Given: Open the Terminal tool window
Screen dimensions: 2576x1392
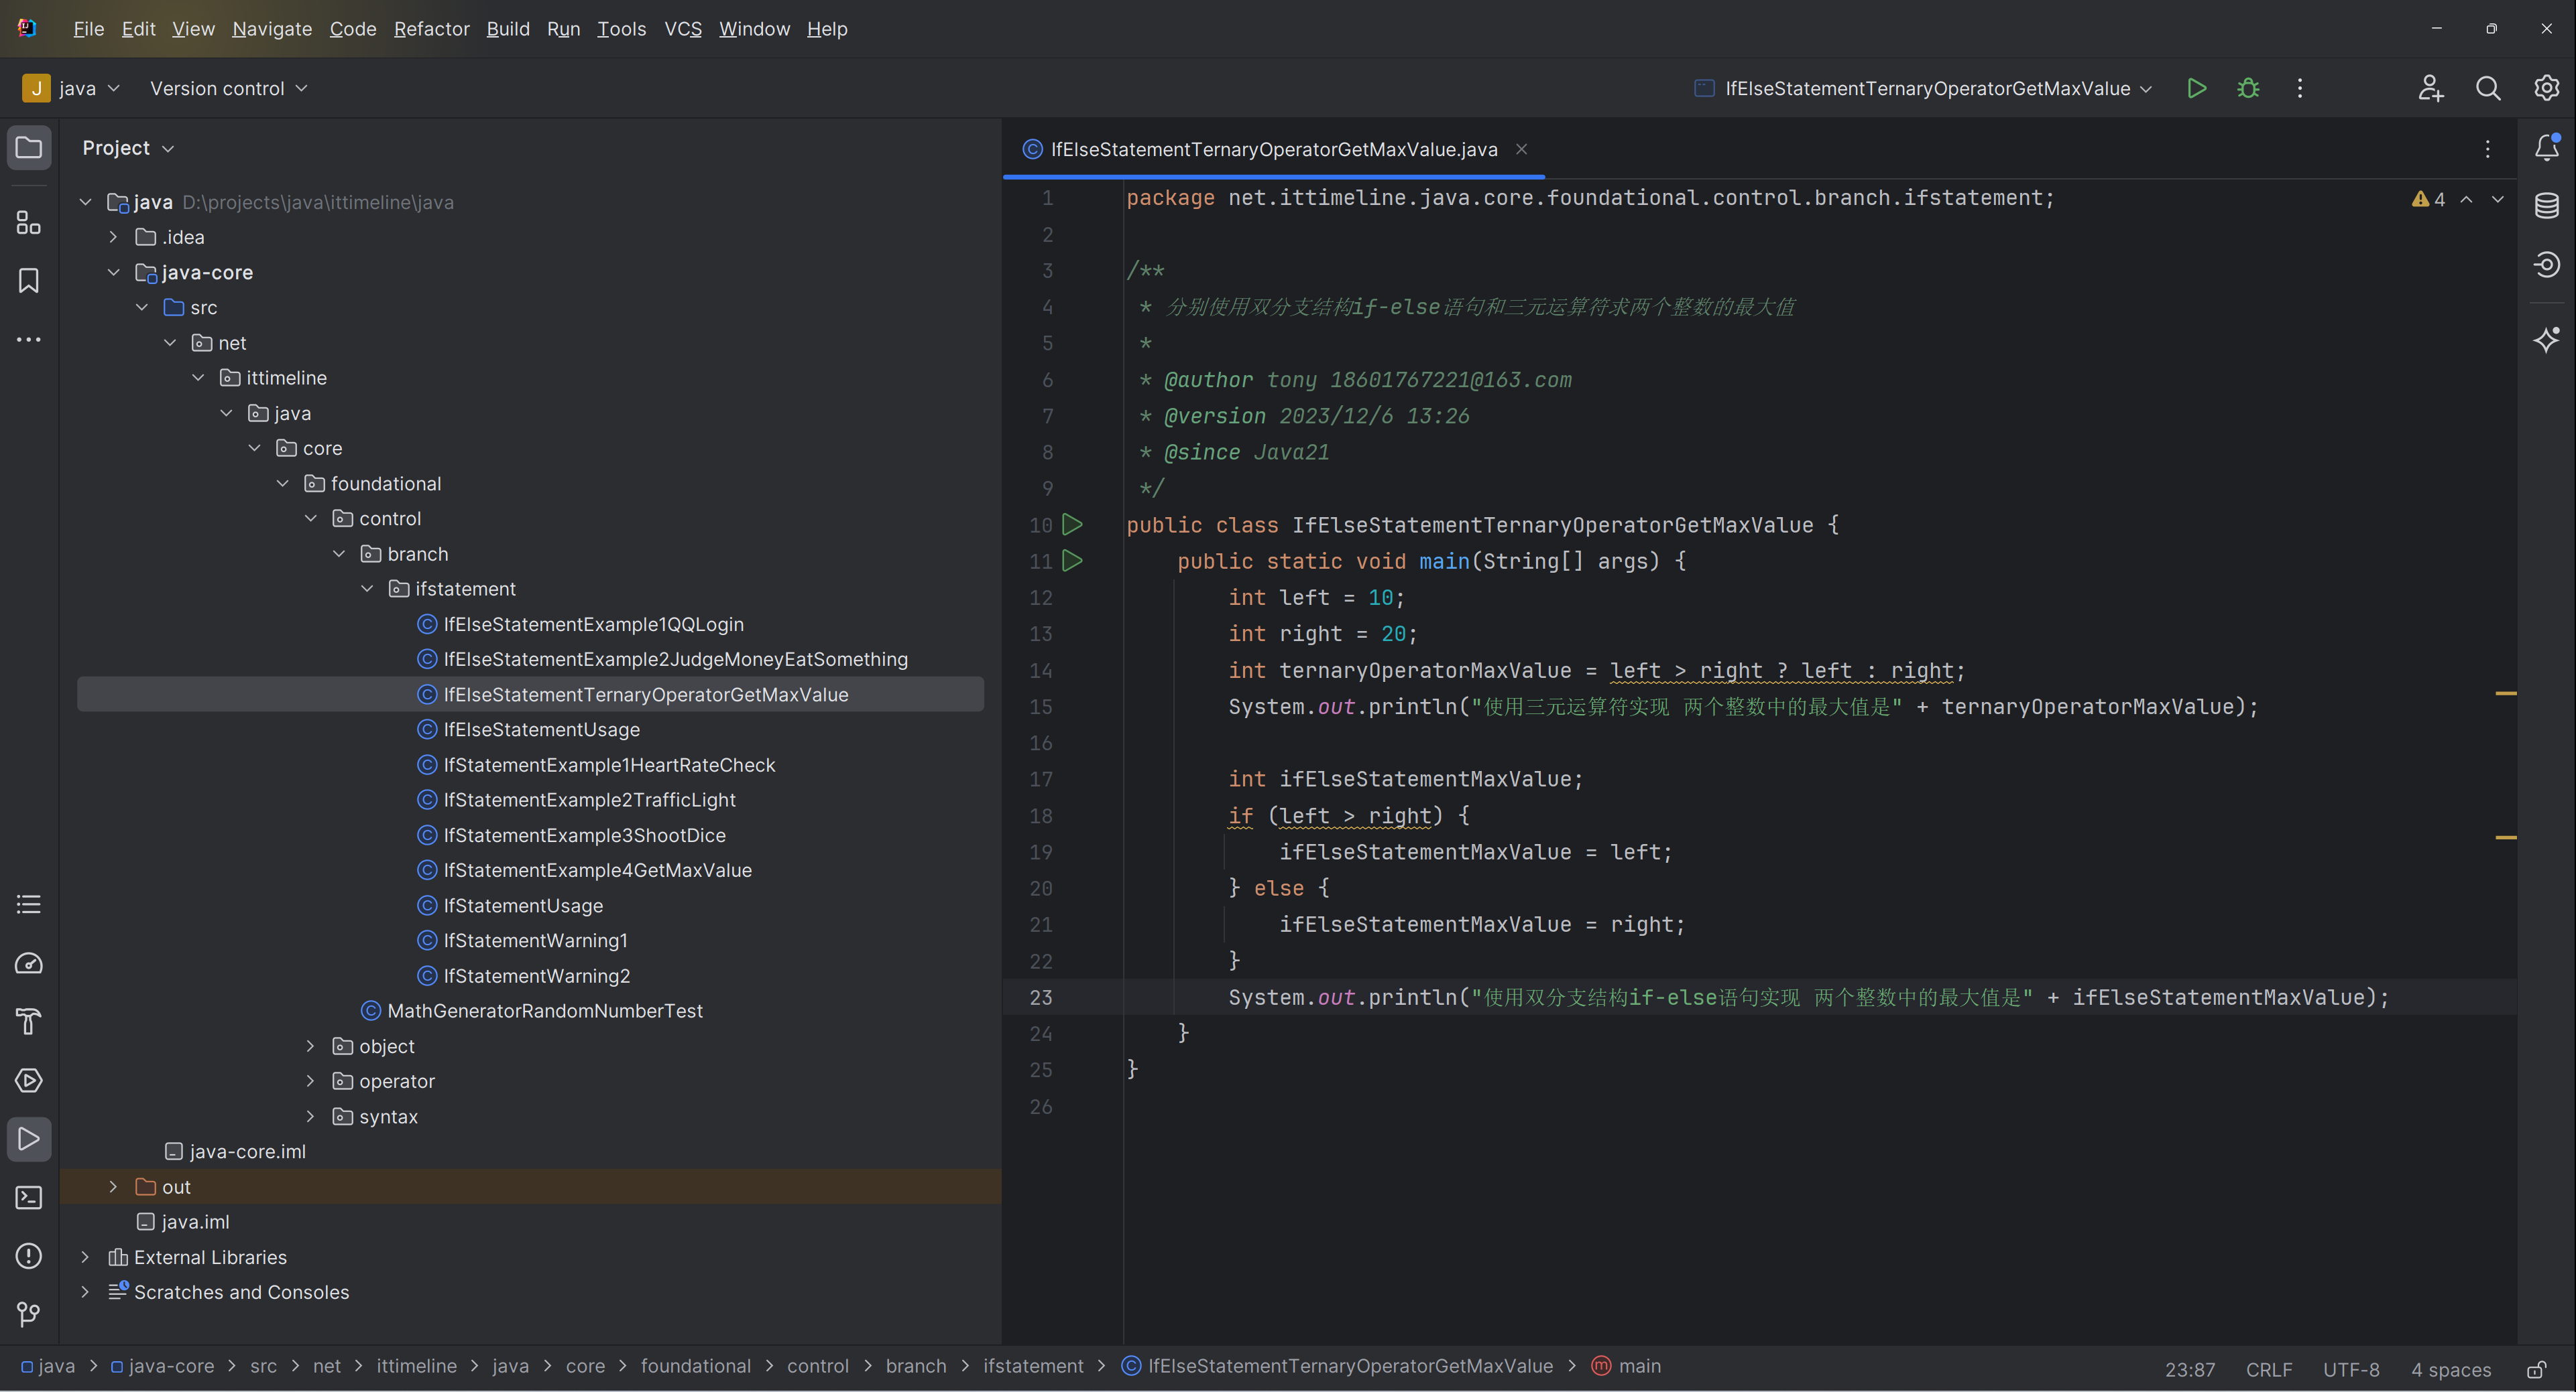Looking at the screenshot, I should tap(29, 1197).
